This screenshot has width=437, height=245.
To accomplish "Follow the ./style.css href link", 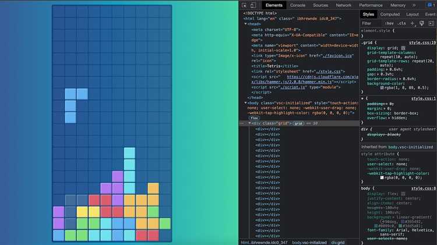I will point(328,72).
